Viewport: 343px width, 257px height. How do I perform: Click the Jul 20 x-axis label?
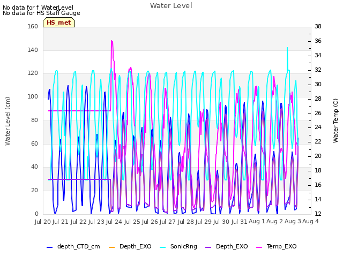[43, 222]
